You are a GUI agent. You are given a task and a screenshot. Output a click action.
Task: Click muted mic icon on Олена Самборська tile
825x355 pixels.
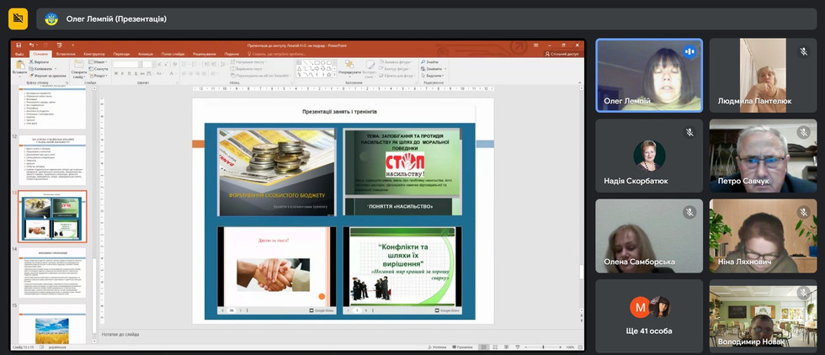point(689,212)
